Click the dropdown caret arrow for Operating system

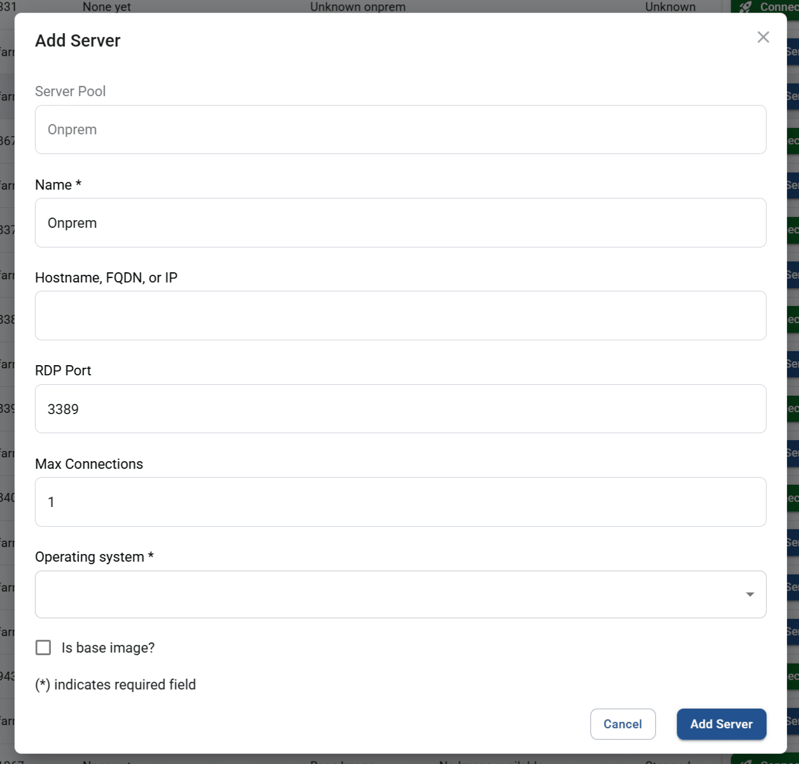tap(749, 594)
